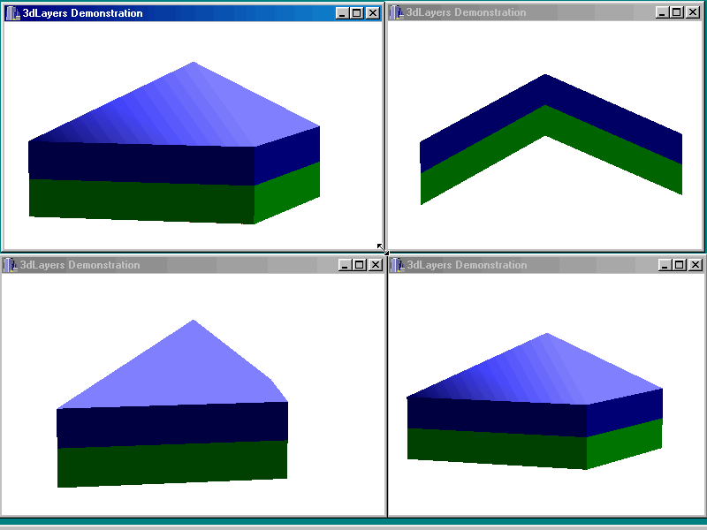
Task: Minimize the active top-left 3dLayers window
Action: coord(342,13)
